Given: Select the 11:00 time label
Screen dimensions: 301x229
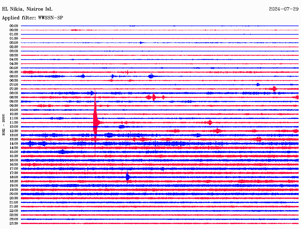Looking at the screenshot, I should 14,118.
